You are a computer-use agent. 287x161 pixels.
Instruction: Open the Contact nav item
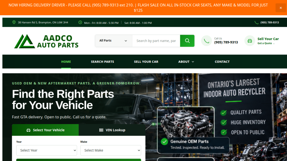222,62
